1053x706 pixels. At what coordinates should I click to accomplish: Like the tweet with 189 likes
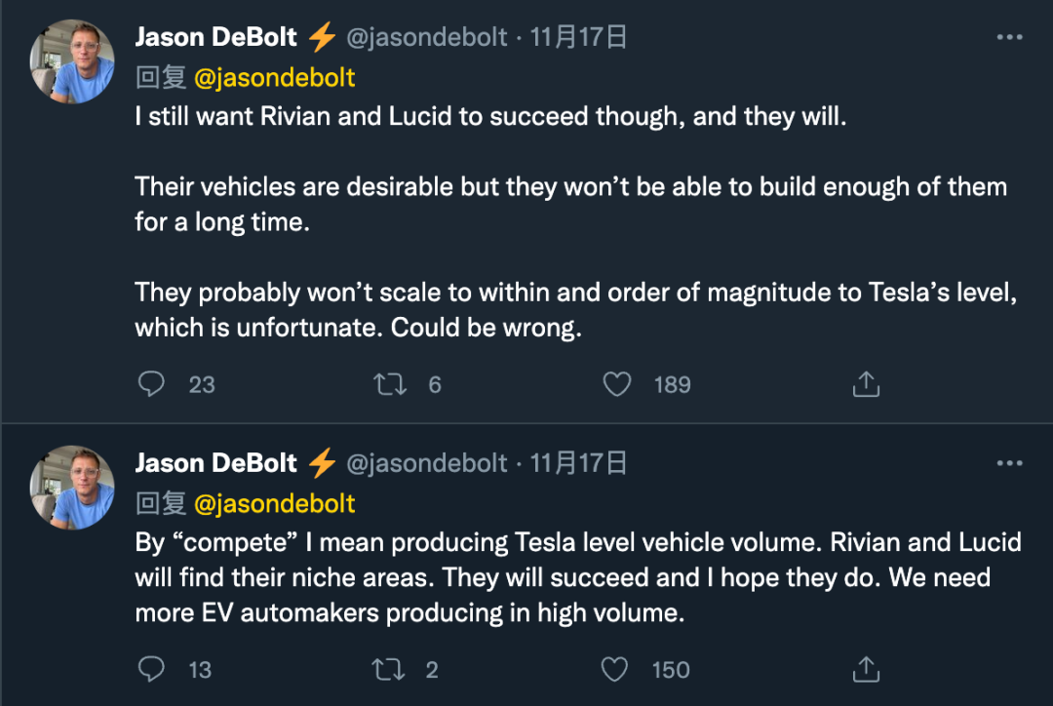click(617, 384)
